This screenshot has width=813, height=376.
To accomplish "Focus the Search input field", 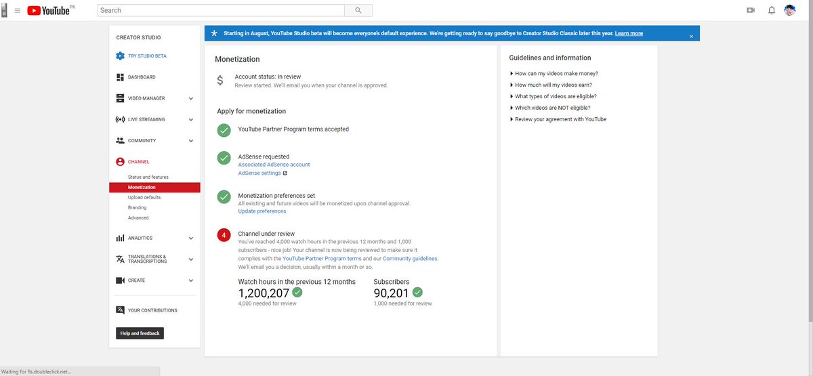I will coord(221,10).
